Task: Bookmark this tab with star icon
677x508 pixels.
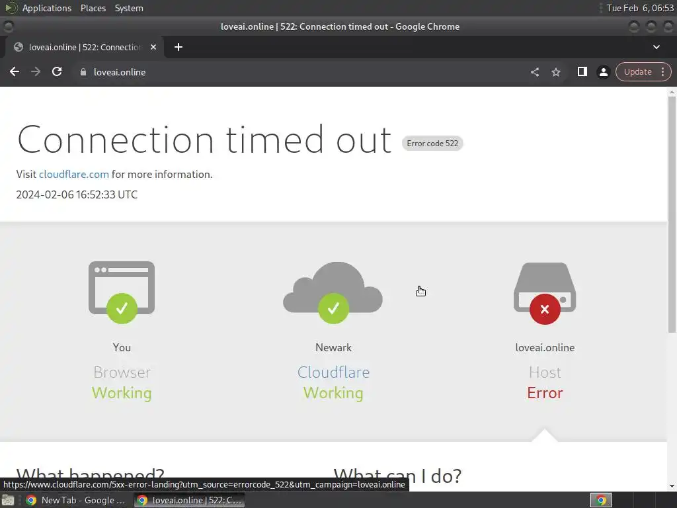Action: tap(556, 72)
